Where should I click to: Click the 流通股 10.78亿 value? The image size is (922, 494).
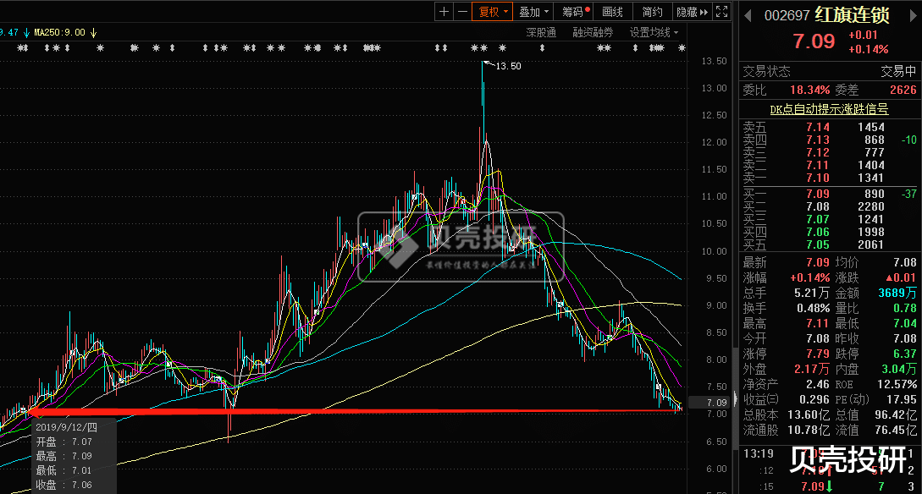point(809,431)
